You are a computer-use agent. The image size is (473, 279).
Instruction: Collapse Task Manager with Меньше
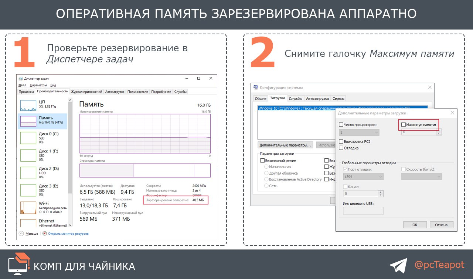[x=28, y=234]
